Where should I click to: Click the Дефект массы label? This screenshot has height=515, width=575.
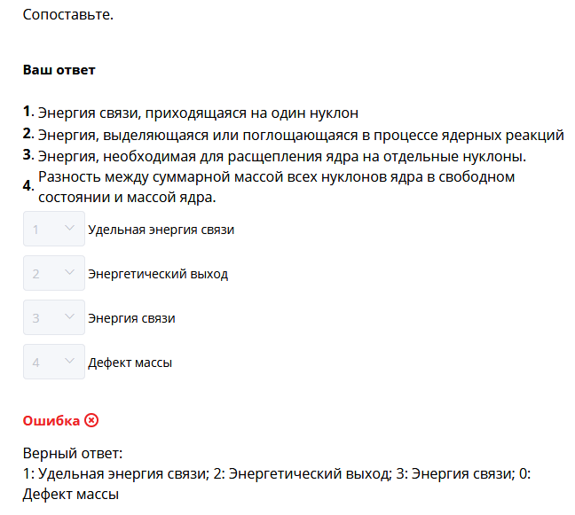[x=130, y=363]
